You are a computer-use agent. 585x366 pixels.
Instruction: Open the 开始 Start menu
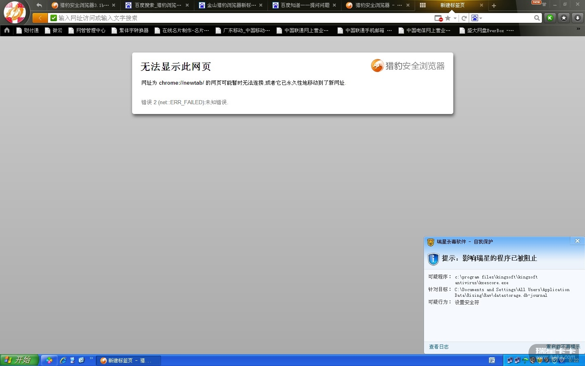[x=20, y=360]
